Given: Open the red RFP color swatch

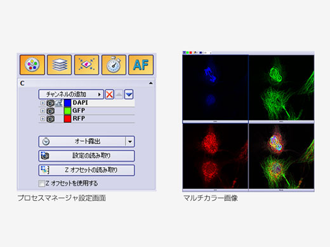Looking at the screenshot, I should (x=67, y=119).
